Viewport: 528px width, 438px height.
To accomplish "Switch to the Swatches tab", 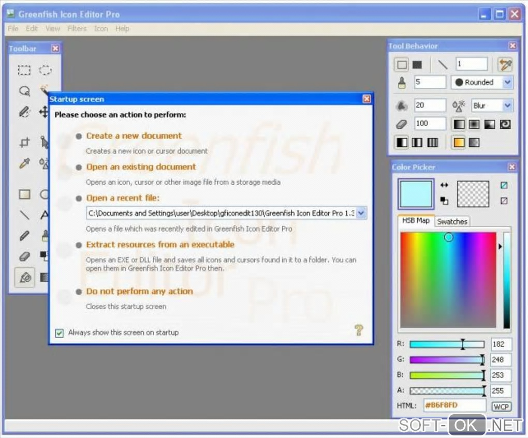I will pyautogui.click(x=452, y=221).
